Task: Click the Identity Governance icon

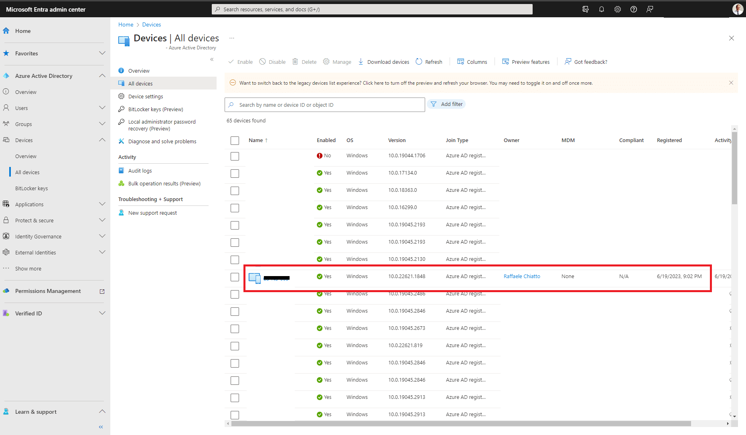Action: click(x=6, y=236)
